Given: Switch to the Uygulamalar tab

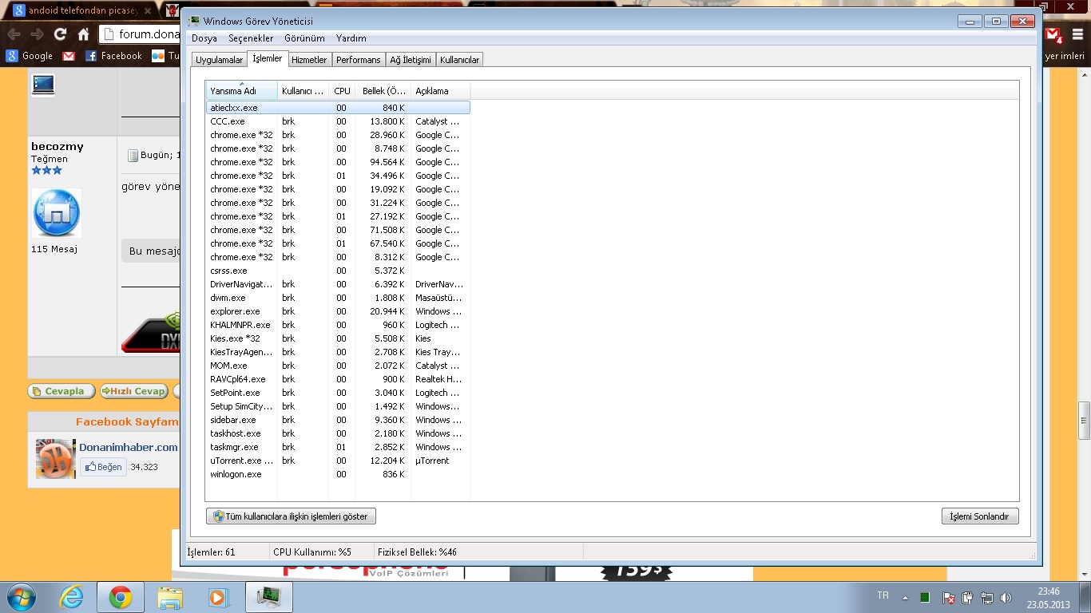Looking at the screenshot, I should [x=220, y=60].
